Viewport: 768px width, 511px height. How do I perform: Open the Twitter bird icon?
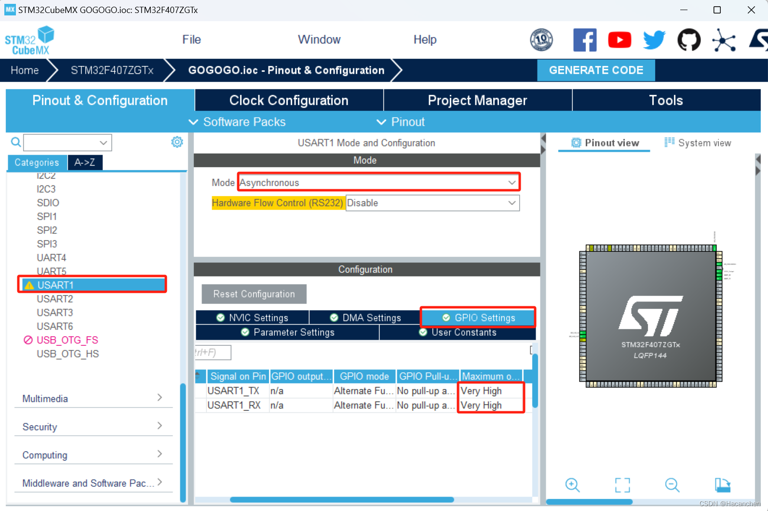point(654,40)
